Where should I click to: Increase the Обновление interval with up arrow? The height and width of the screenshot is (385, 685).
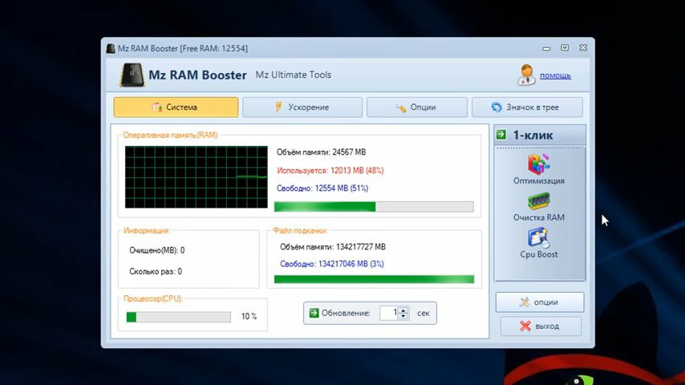coord(403,310)
